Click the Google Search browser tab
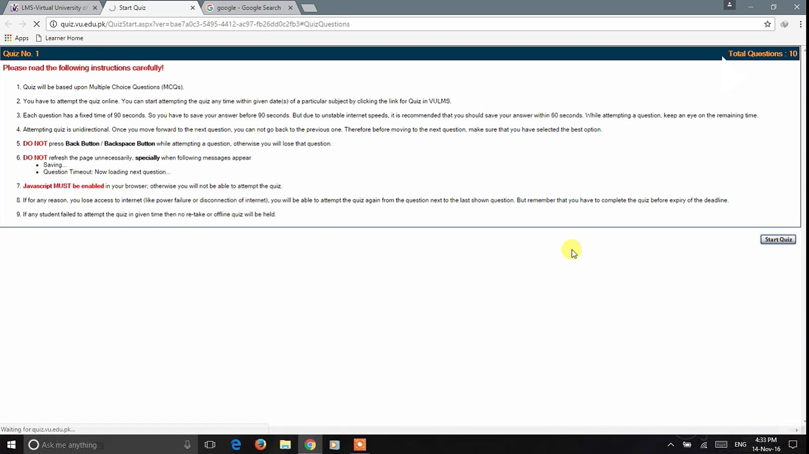The width and height of the screenshot is (809, 454). 249,7
